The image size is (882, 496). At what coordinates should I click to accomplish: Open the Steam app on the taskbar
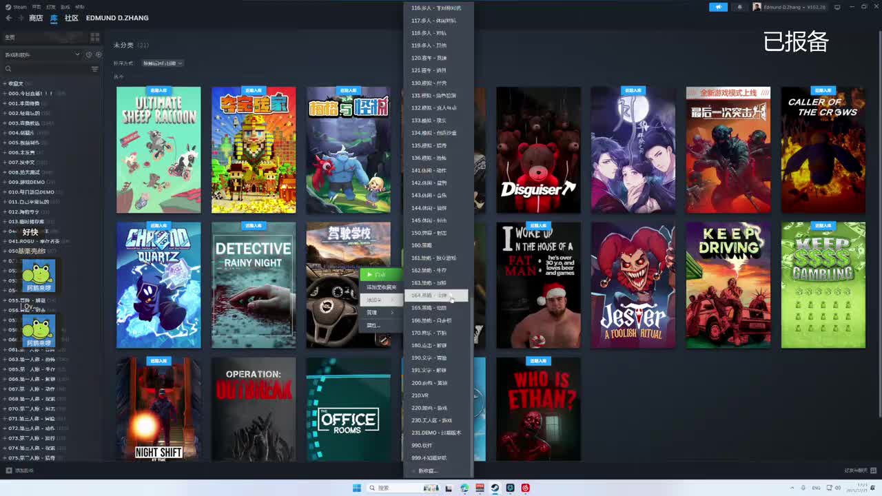click(x=495, y=488)
